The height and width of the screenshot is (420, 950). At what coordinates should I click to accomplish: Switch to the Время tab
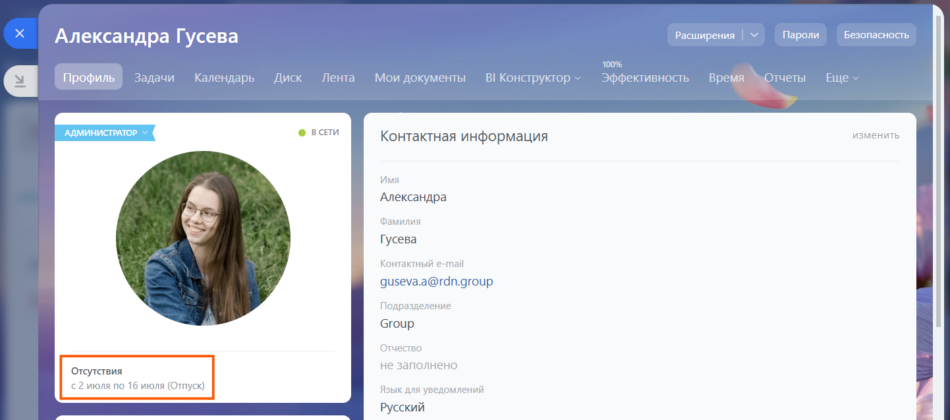pos(726,77)
